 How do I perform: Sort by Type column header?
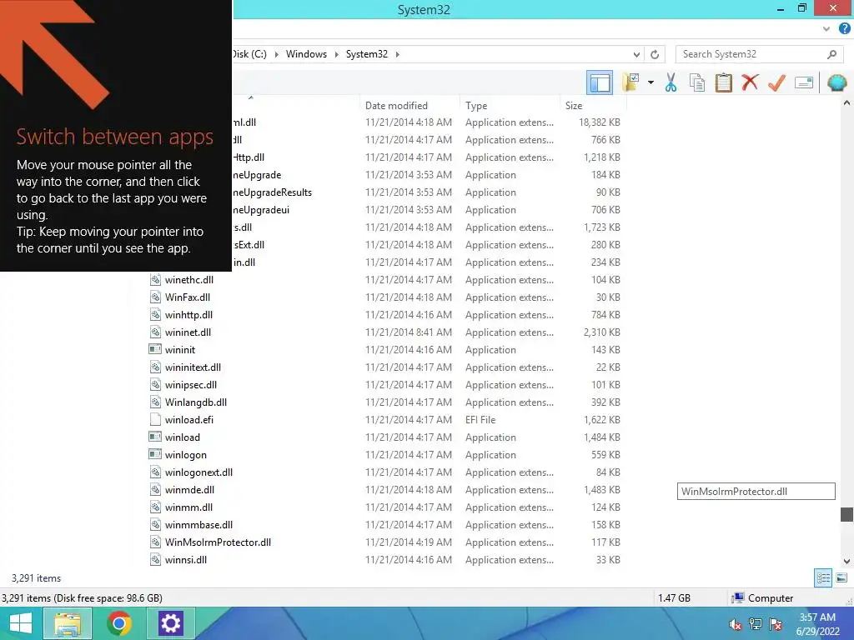click(476, 106)
